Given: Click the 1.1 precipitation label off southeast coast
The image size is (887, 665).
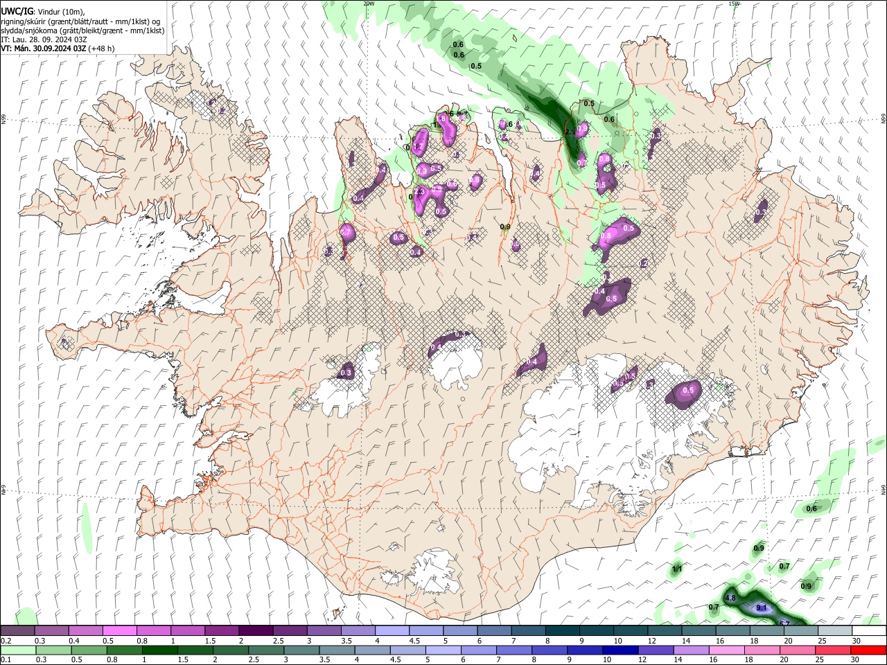Looking at the screenshot, I should click(677, 569).
